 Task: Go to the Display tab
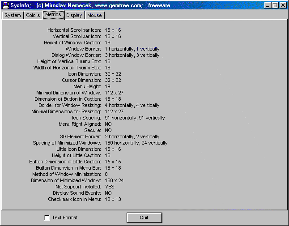pos(74,15)
